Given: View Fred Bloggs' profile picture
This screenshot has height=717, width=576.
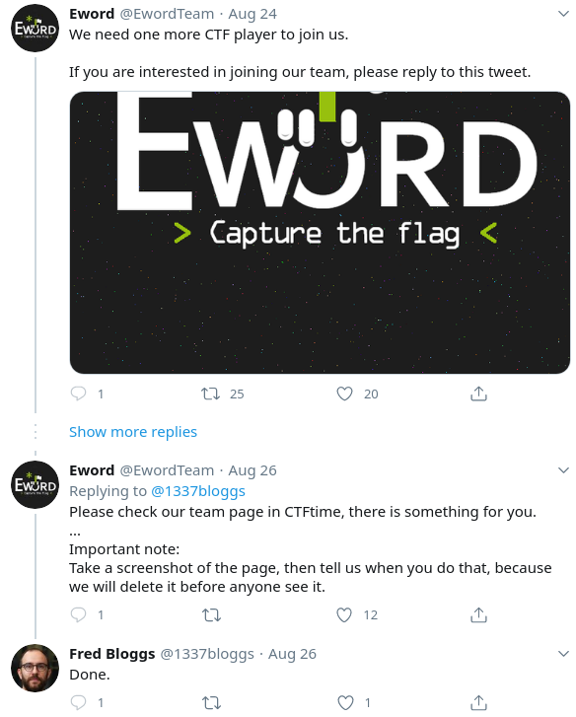Looking at the screenshot, I should (x=36, y=668).
